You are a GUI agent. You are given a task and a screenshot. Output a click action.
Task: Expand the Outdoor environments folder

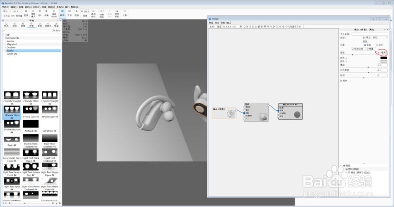click(5, 48)
